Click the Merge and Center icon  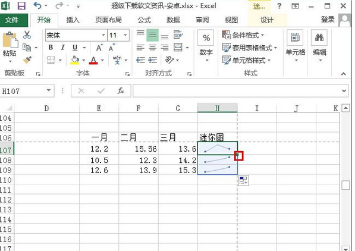coord(178,48)
